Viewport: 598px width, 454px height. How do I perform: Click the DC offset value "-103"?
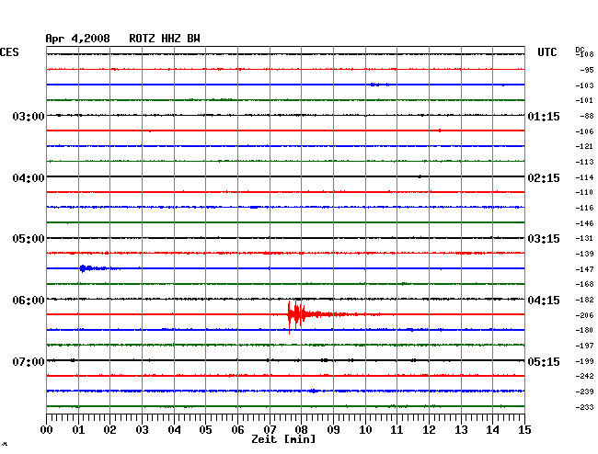point(584,85)
